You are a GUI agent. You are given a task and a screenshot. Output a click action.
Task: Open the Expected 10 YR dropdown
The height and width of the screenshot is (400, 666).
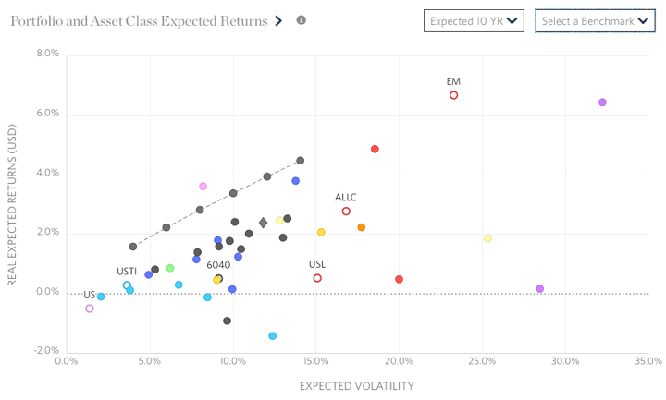[475, 20]
